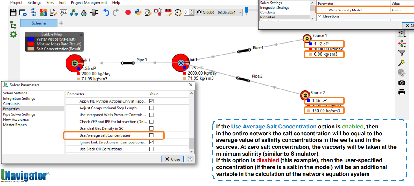Screen dimensions: 414x186
Task: Open the red arrows snap dropdown icon
Action: click(402, 44)
